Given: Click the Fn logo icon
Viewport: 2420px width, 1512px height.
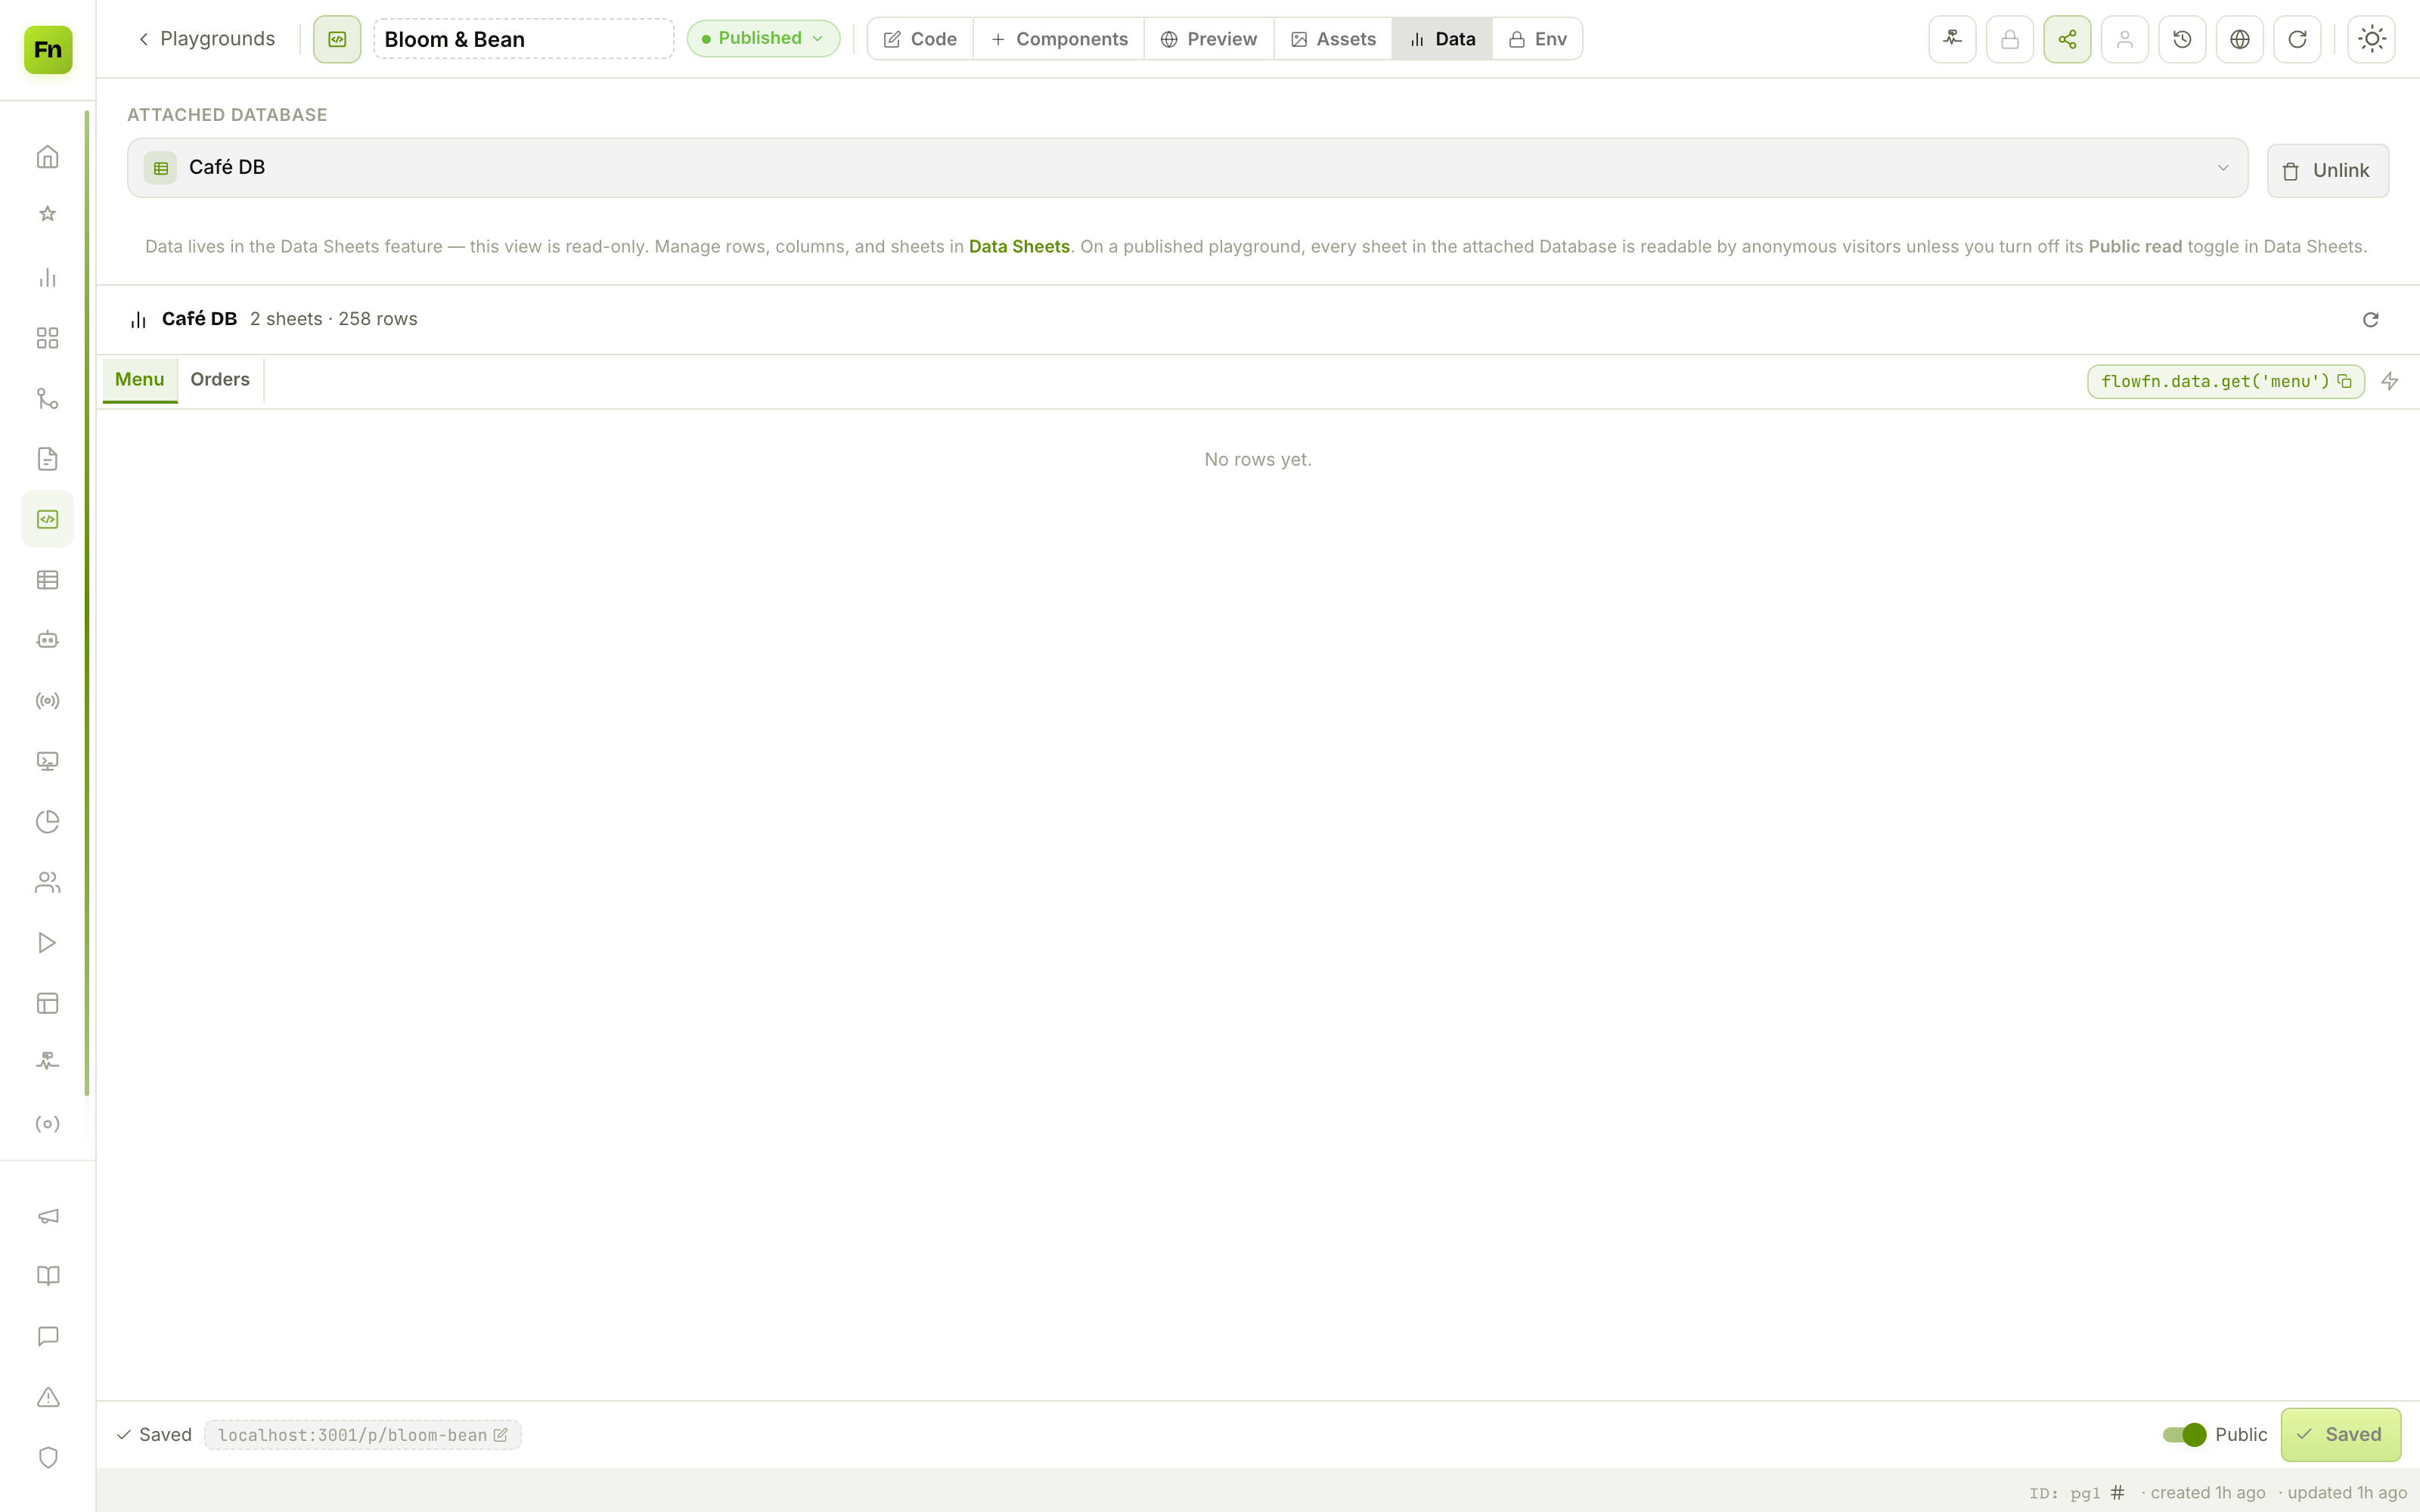Looking at the screenshot, I should click(48, 49).
